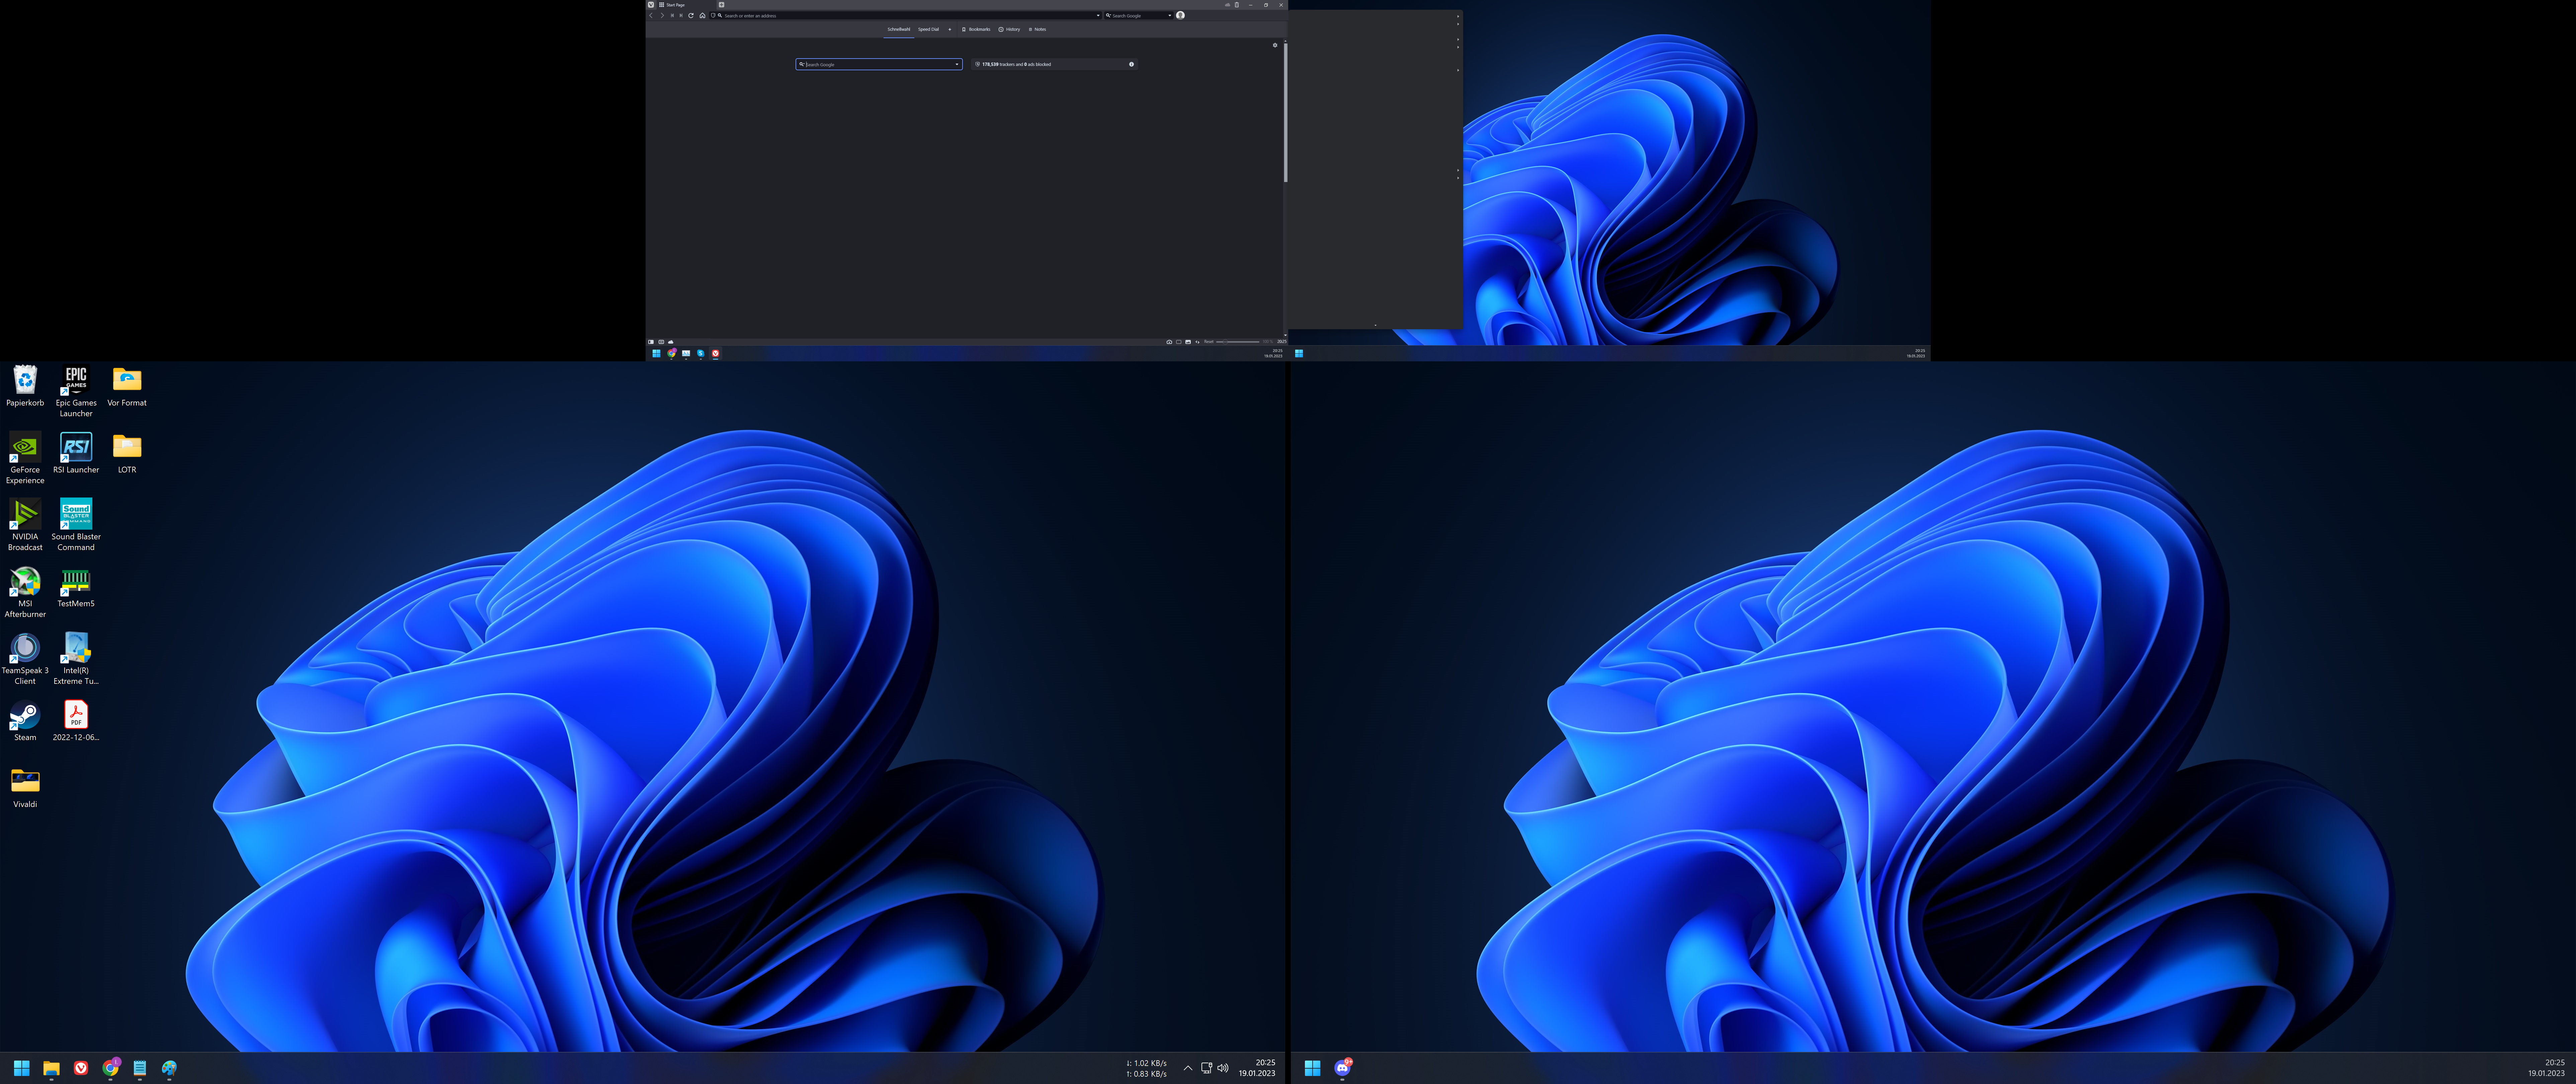Capture page with the camera icon
2576x1084 pixels.
(1169, 342)
